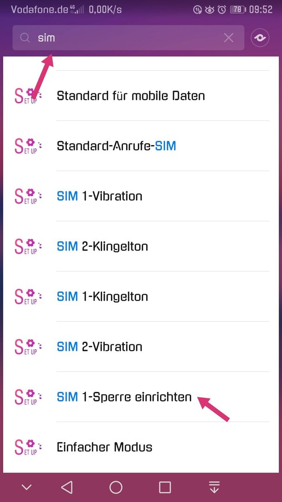Select 'SIM 1-Vibration' result
282x502 pixels.
tap(141, 196)
